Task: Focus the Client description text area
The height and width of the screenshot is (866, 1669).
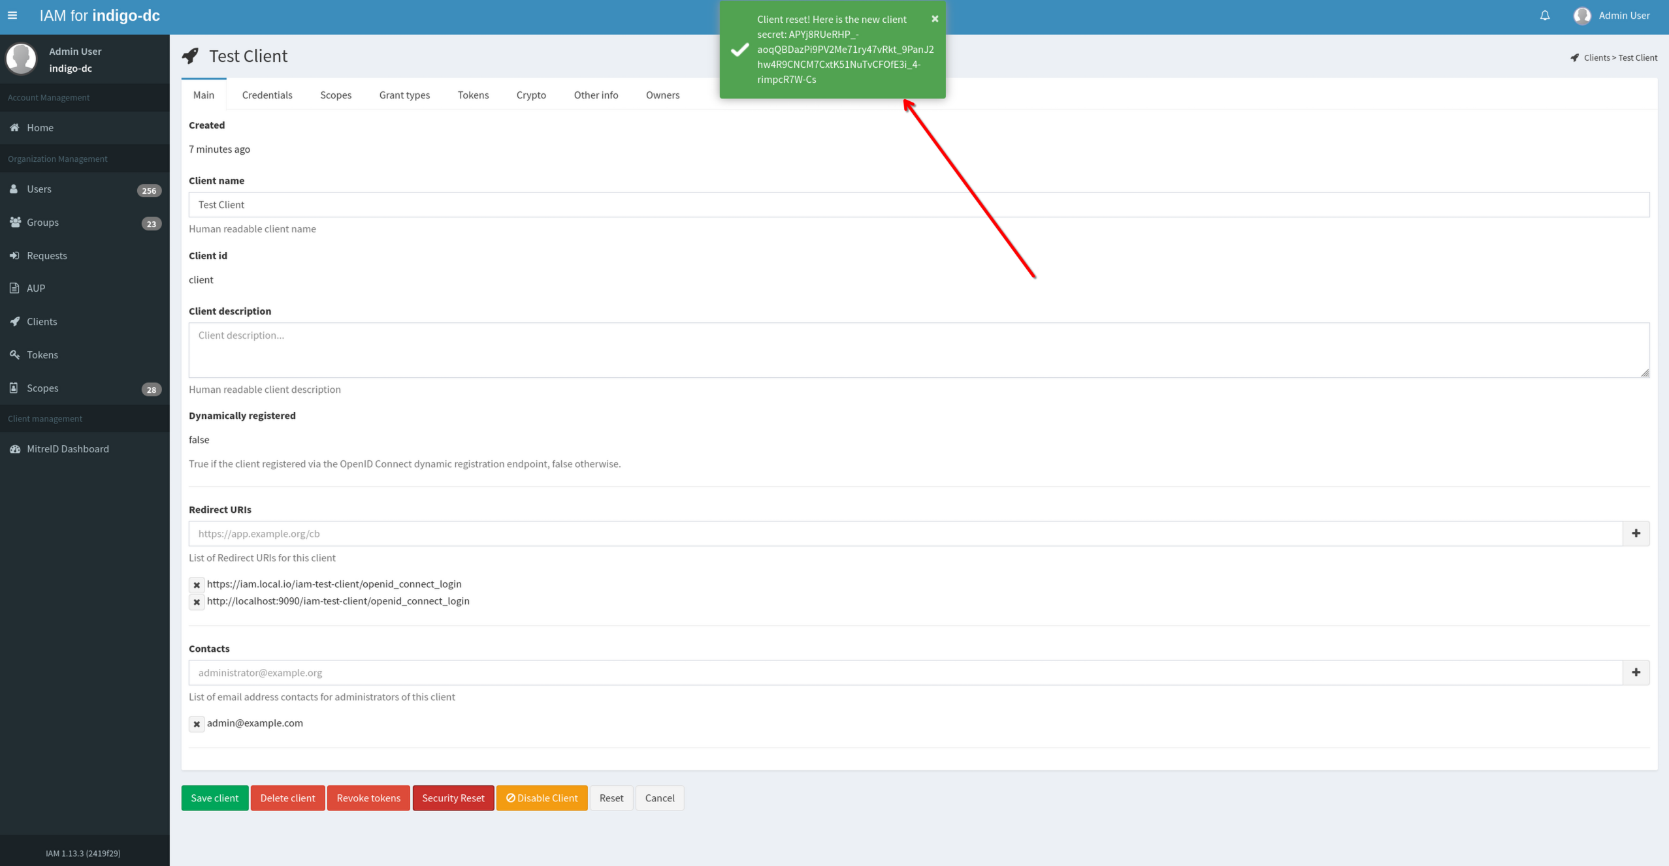Action: pos(918,350)
